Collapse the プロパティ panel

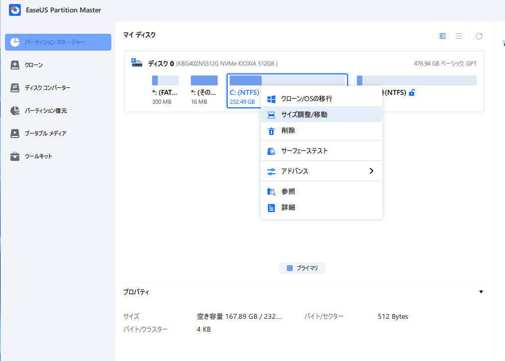pyautogui.click(x=481, y=292)
